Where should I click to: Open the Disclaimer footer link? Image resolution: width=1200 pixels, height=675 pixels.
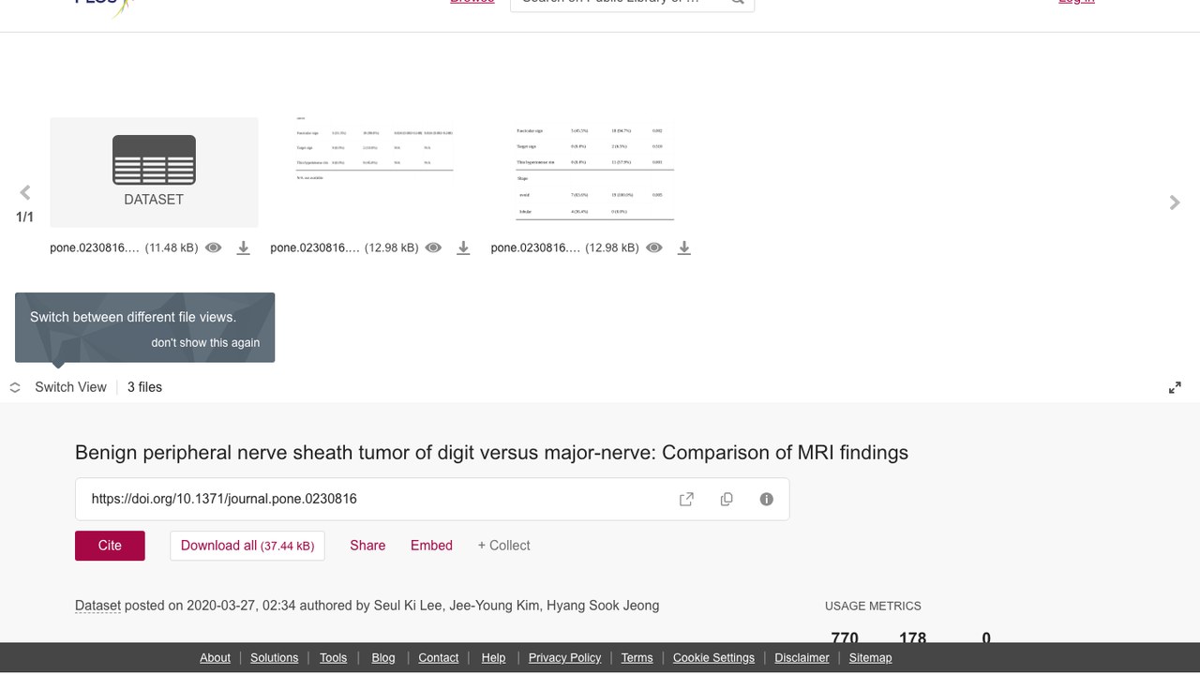(802, 658)
